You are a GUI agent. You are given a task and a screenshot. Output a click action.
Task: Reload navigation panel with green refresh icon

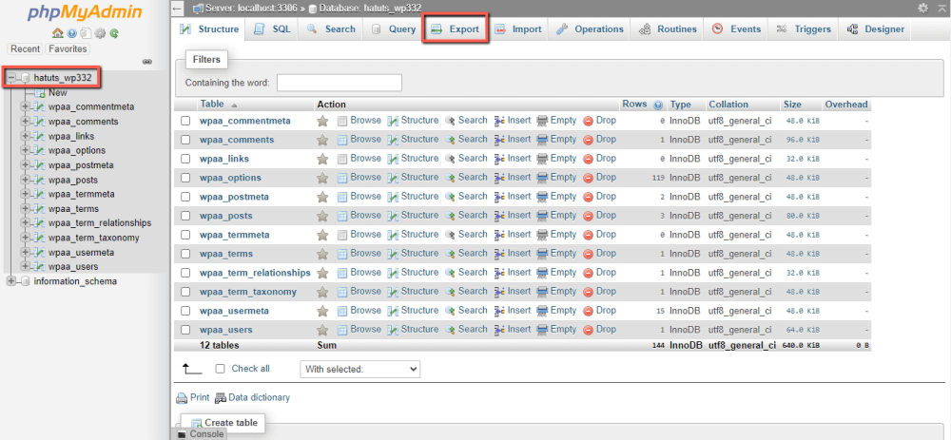click(x=114, y=34)
